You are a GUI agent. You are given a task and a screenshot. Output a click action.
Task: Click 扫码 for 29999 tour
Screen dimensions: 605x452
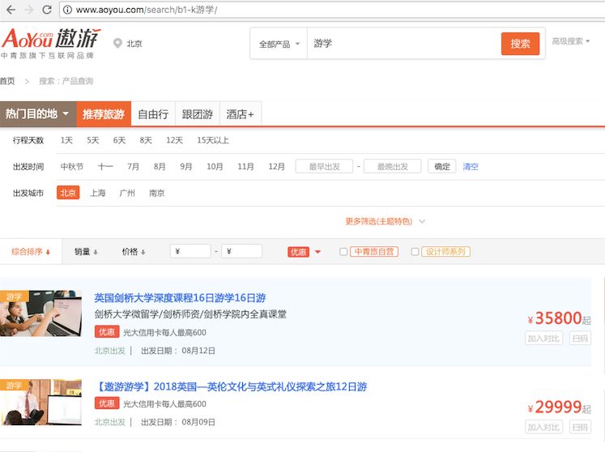(580, 427)
